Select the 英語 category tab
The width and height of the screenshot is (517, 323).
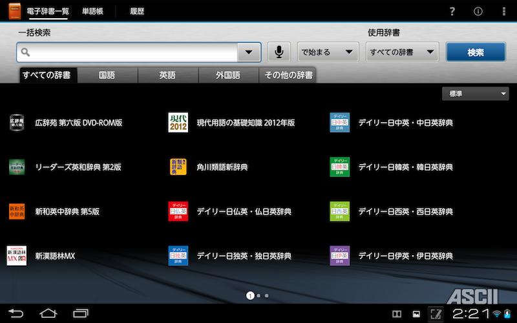167,75
